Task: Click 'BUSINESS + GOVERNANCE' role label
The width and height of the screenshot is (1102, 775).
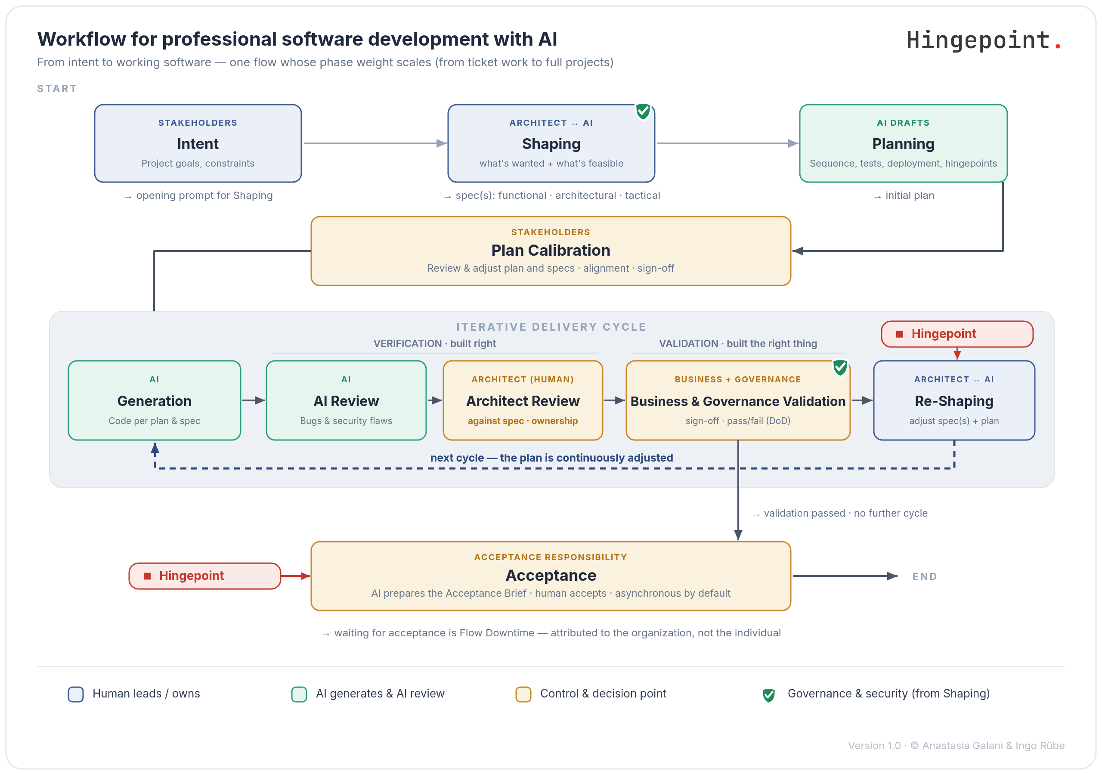Action: point(738,380)
